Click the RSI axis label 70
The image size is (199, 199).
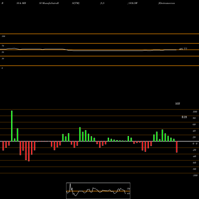point(3,46)
